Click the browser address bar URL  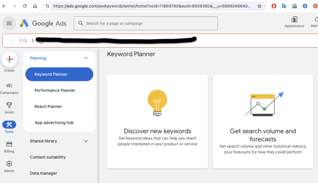coord(152,6)
